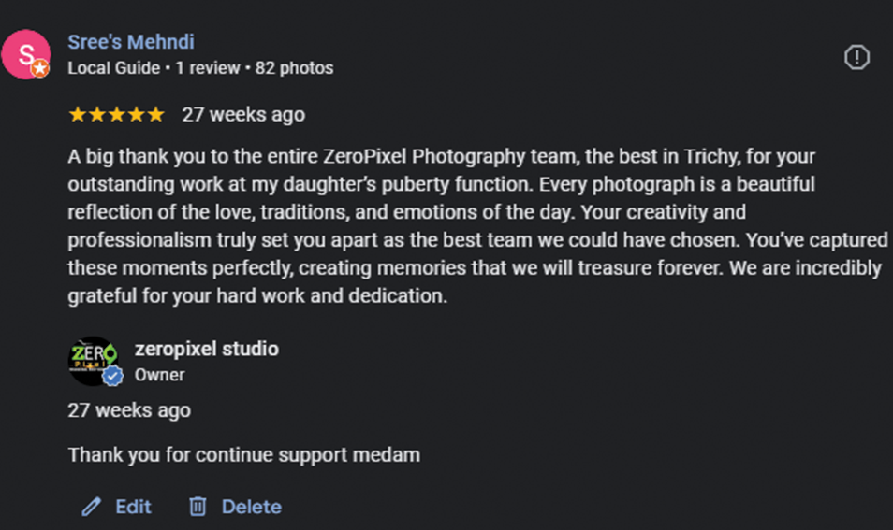Image resolution: width=893 pixels, height=530 pixels.
Task: Click the blue verified checkmark badge
Action: coord(112,376)
